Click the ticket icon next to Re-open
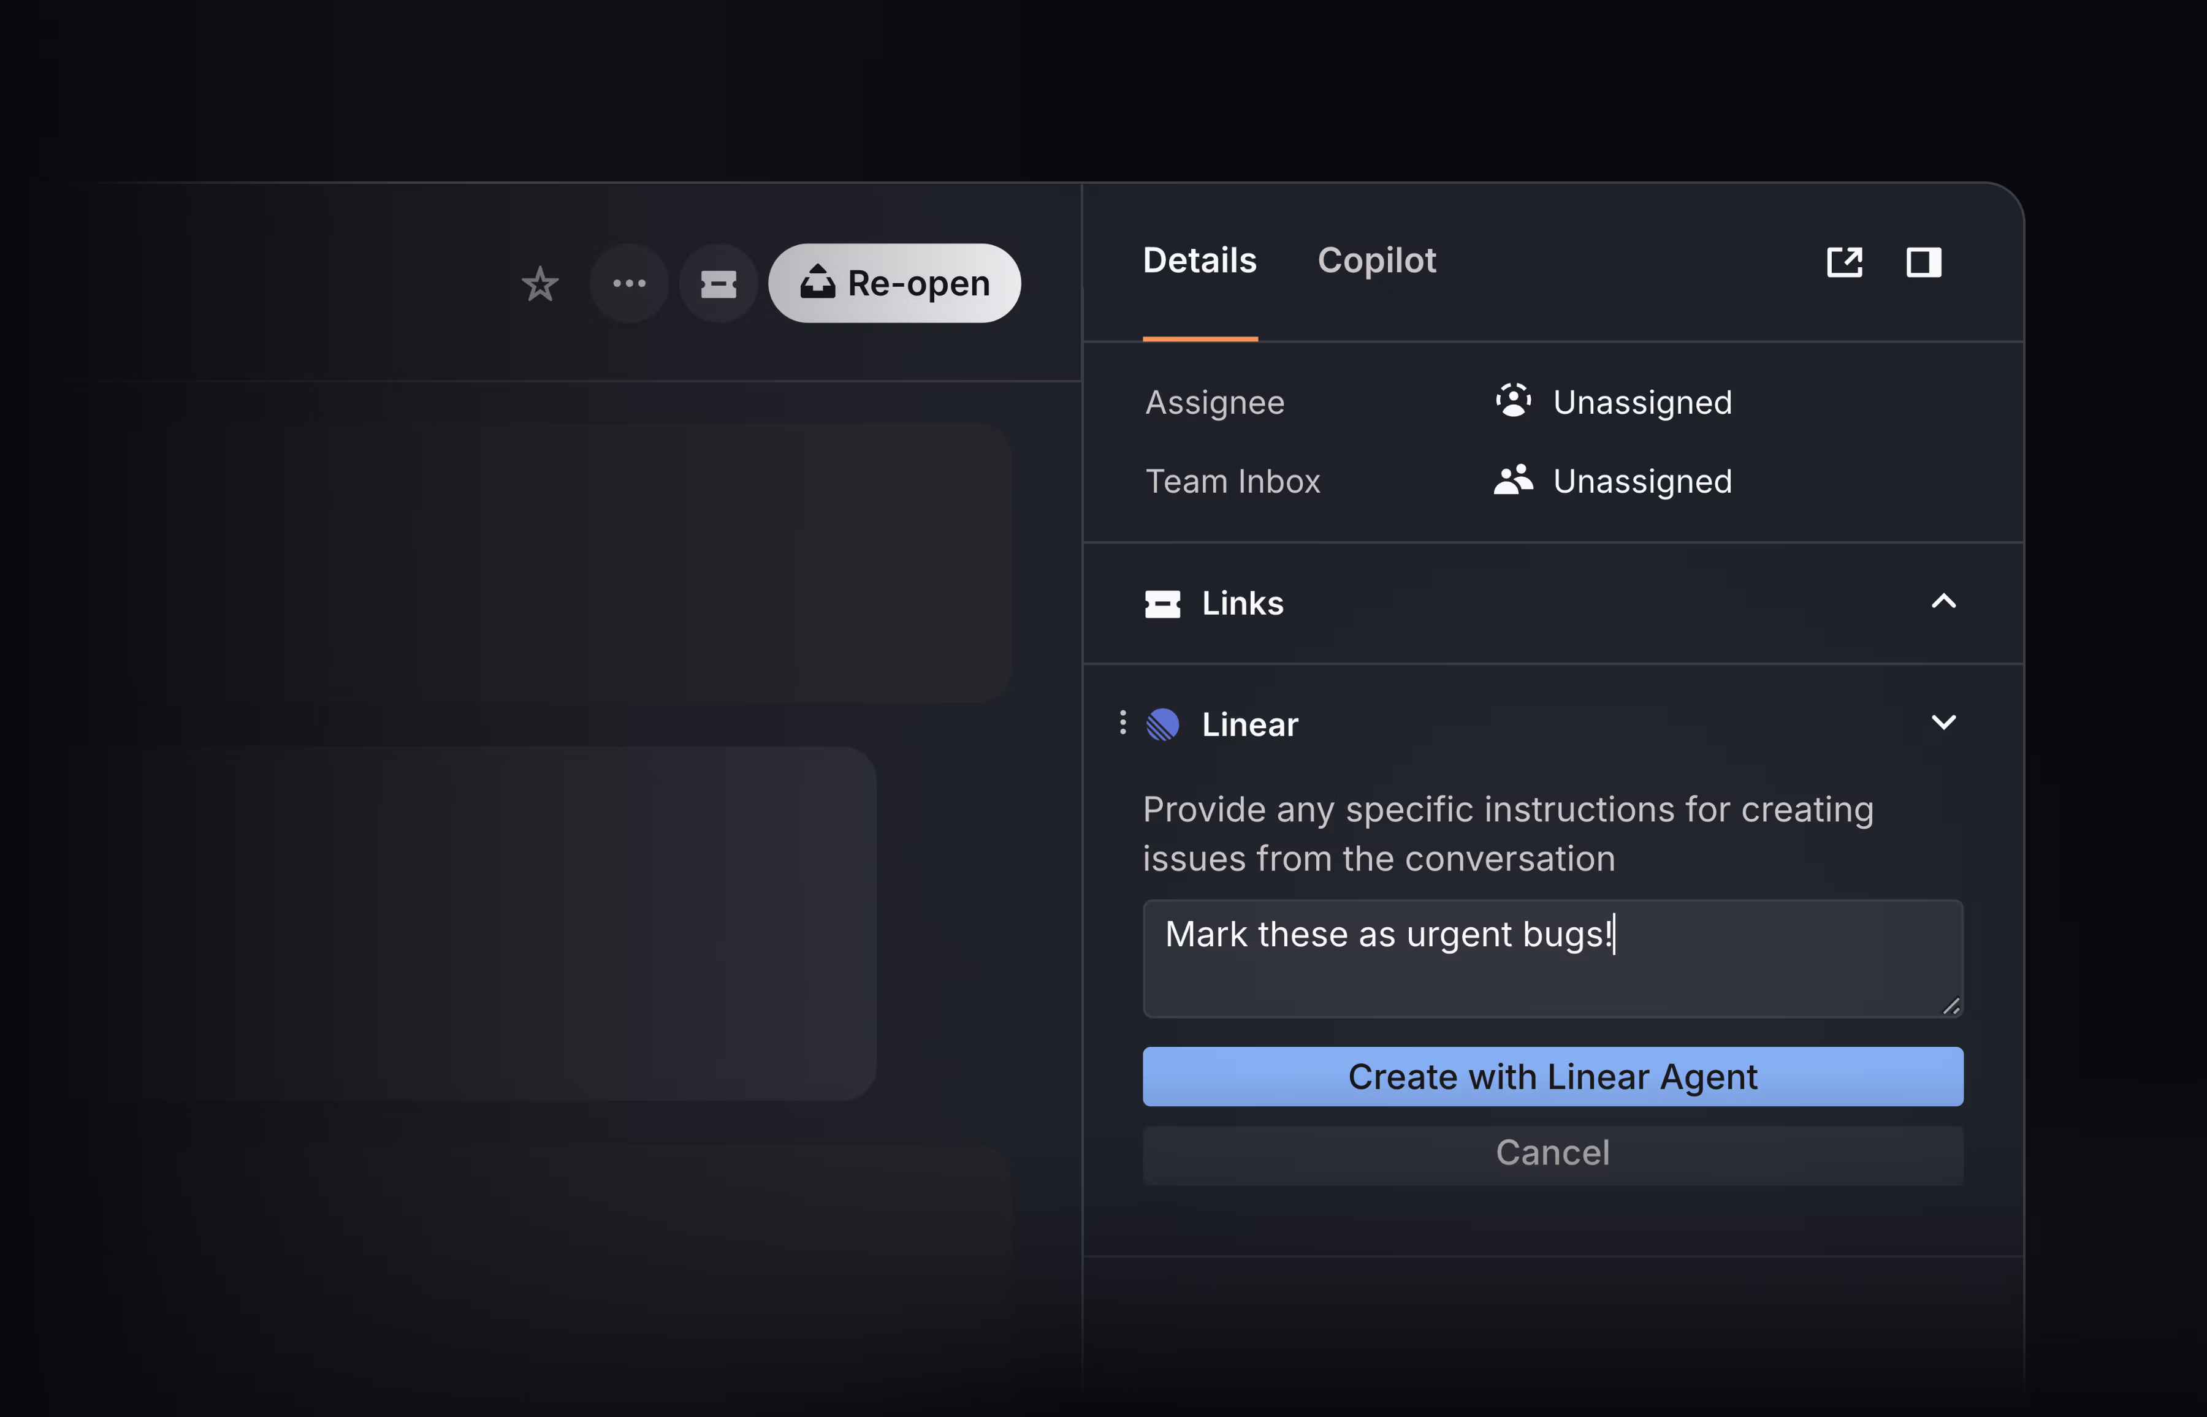The width and height of the screenshot is (2207, 1417). pyautogui.click(x=718, y=283)
